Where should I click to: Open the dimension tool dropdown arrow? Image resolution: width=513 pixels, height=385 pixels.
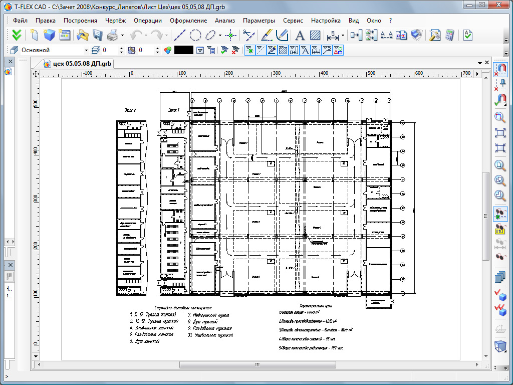[343, 36]
